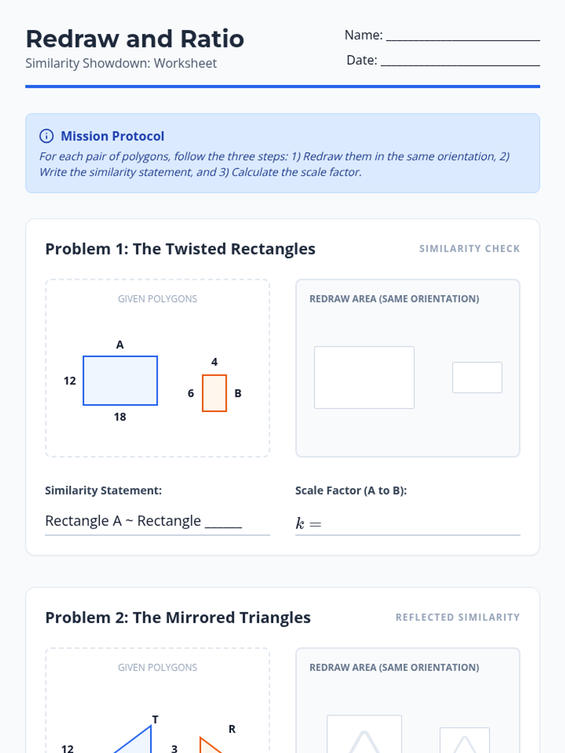The height and width of the screenshot is (753, 565).
Task: Click the REFLECTED SIMILARITY tag
Action: click(457, 617)
